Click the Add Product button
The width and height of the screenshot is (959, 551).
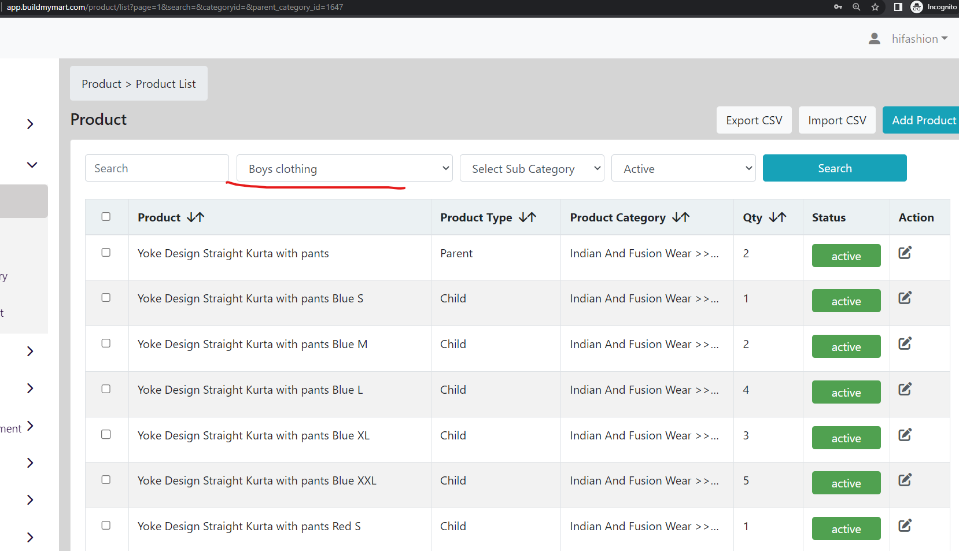point(921,120)
